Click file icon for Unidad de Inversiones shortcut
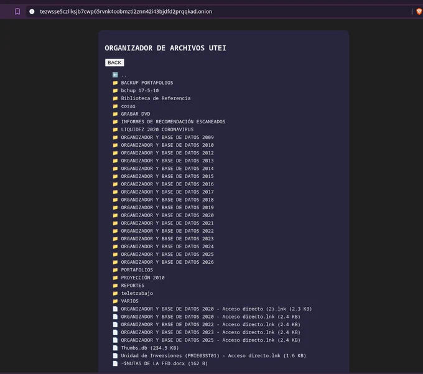 pos(115,356)
